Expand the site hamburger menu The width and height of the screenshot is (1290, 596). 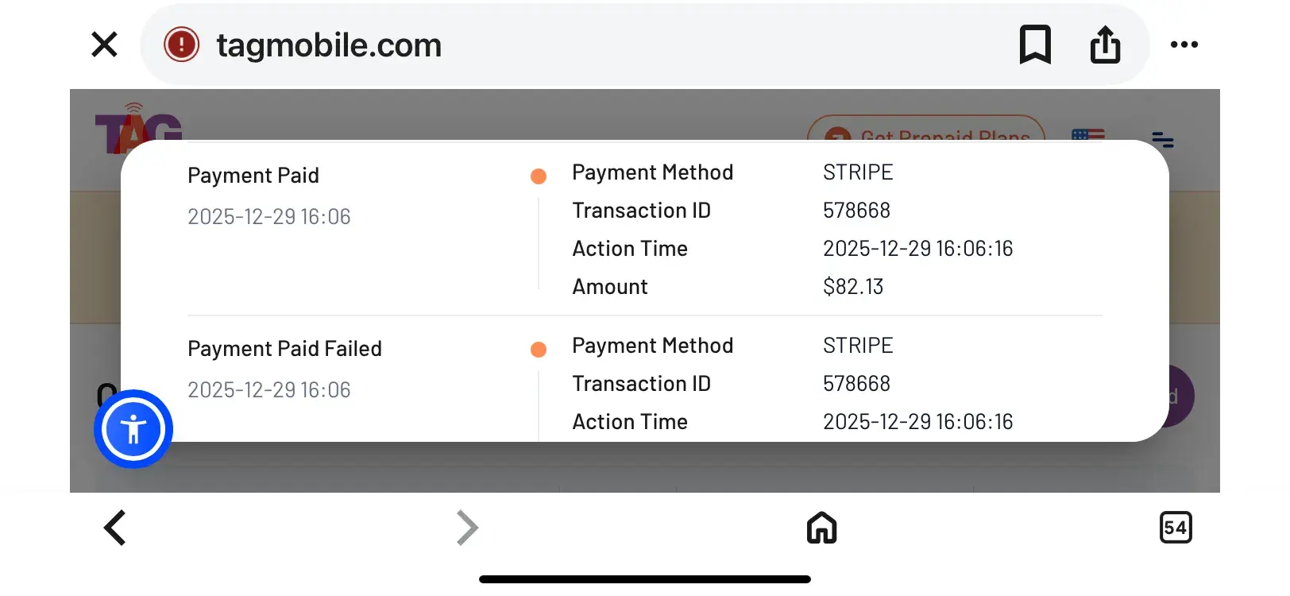point(1162,139)
